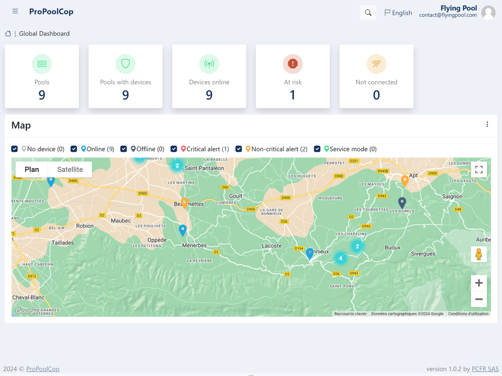The image size is (502, 376).
Task: Zoom out the map with minus
Action: click(x=479, y=299)
